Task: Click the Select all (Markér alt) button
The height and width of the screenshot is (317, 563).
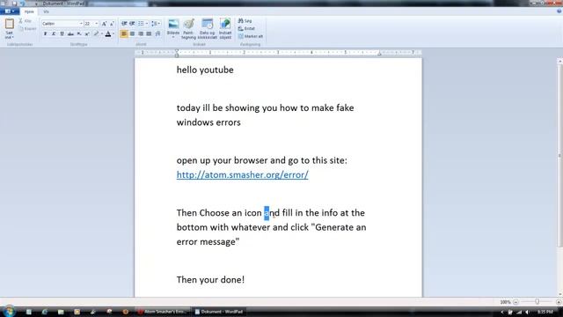Action: pyautogui.click(x=250, y=36)
